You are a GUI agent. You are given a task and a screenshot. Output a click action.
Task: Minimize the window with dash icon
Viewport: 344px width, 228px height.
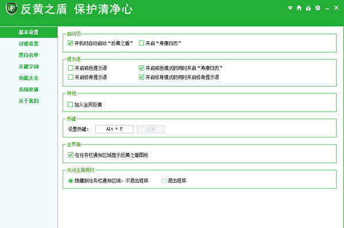click(327, 9)
